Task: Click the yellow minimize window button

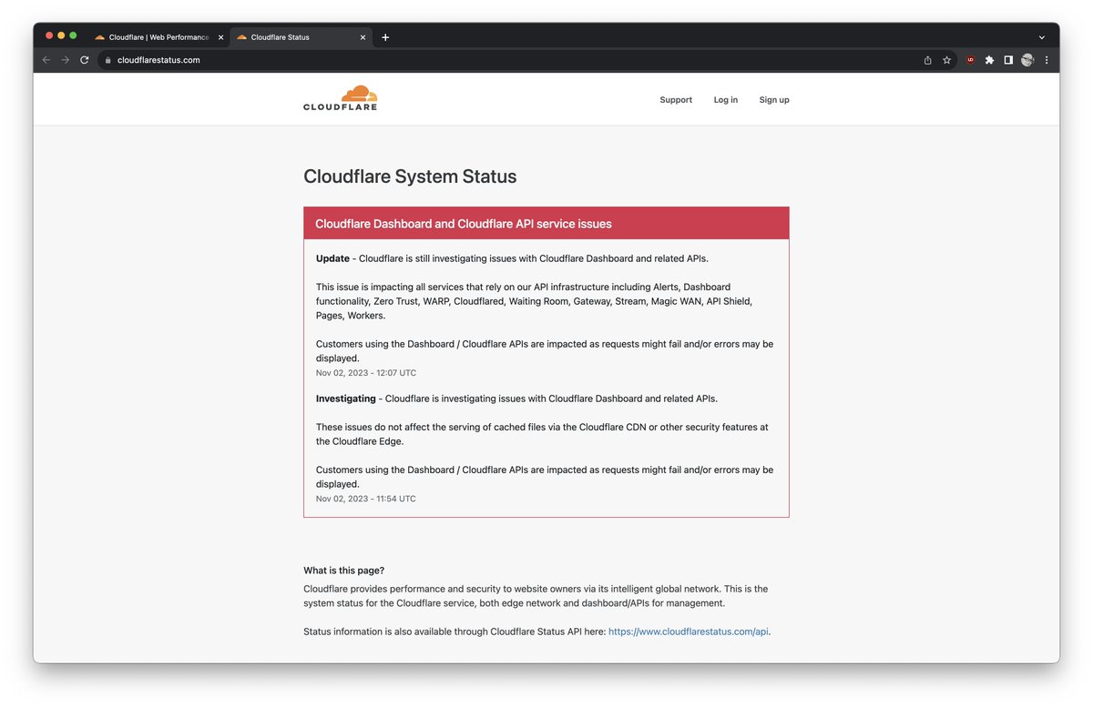Action: 61,35
